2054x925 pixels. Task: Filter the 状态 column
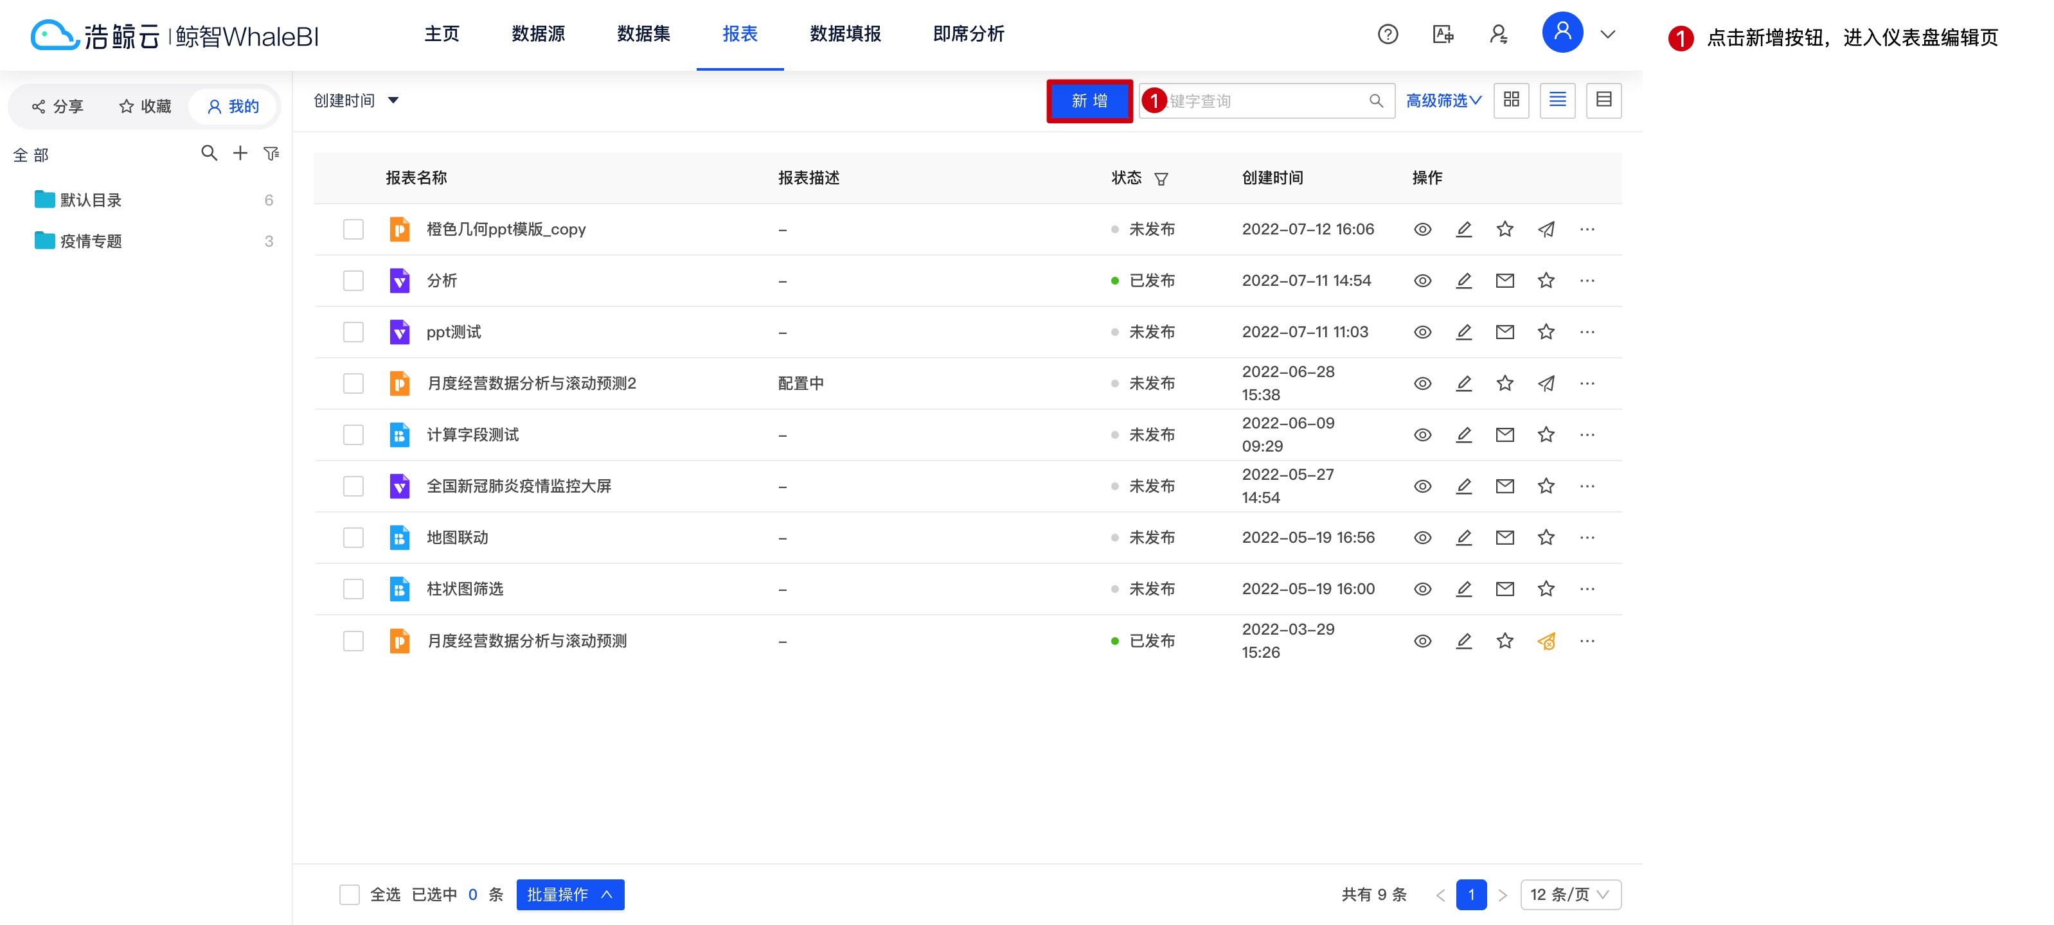click(1161, 179)
